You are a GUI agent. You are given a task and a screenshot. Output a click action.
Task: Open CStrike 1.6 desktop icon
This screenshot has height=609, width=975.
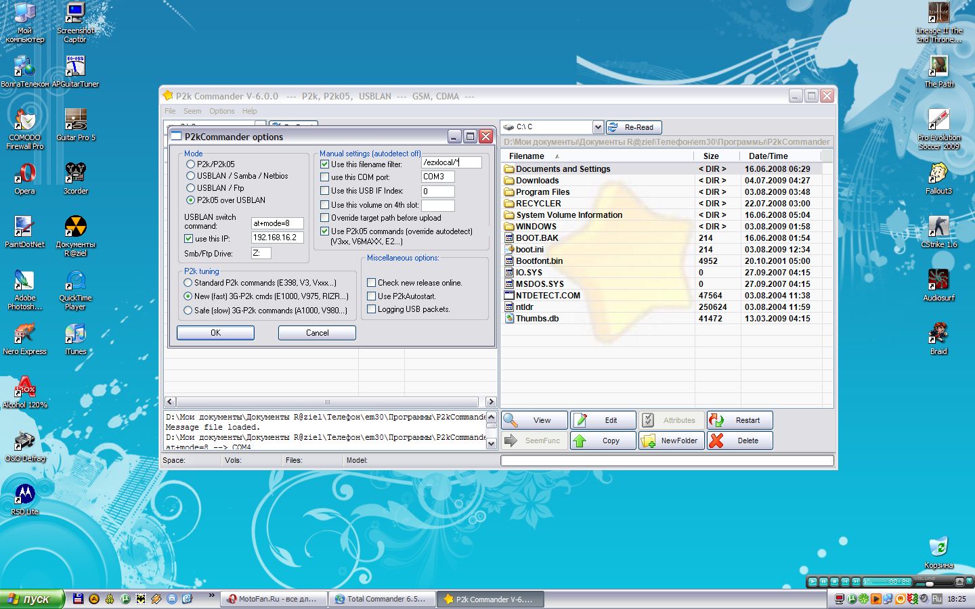pos(938,232)
